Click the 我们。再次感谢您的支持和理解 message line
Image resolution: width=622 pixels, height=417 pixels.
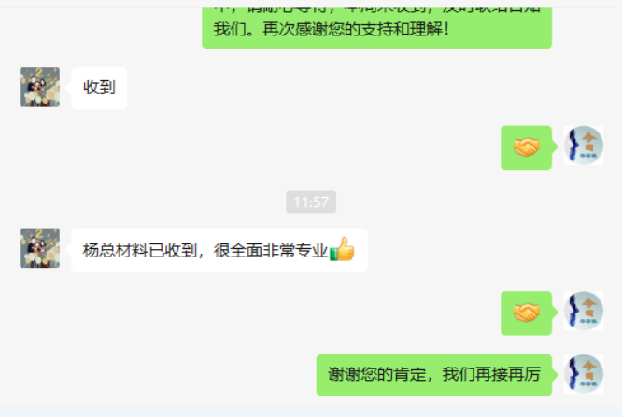point(332,29)
